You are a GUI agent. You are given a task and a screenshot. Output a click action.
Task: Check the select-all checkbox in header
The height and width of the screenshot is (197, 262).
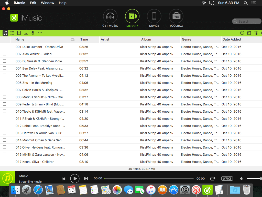coord(4,40)
